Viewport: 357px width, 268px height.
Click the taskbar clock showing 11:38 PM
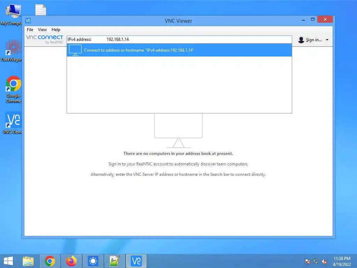(x=342, y=261)
